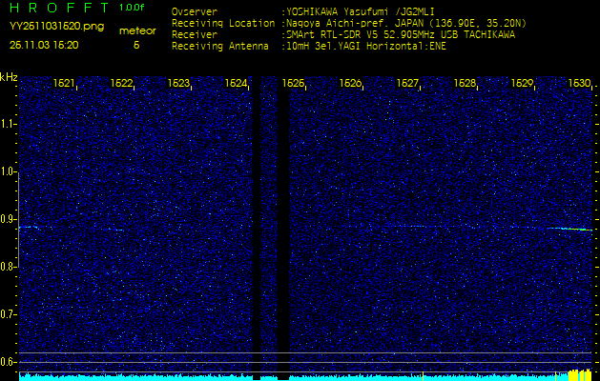Click the 1524 time marker
The image size is (600, 381).
tap(237, 83)
